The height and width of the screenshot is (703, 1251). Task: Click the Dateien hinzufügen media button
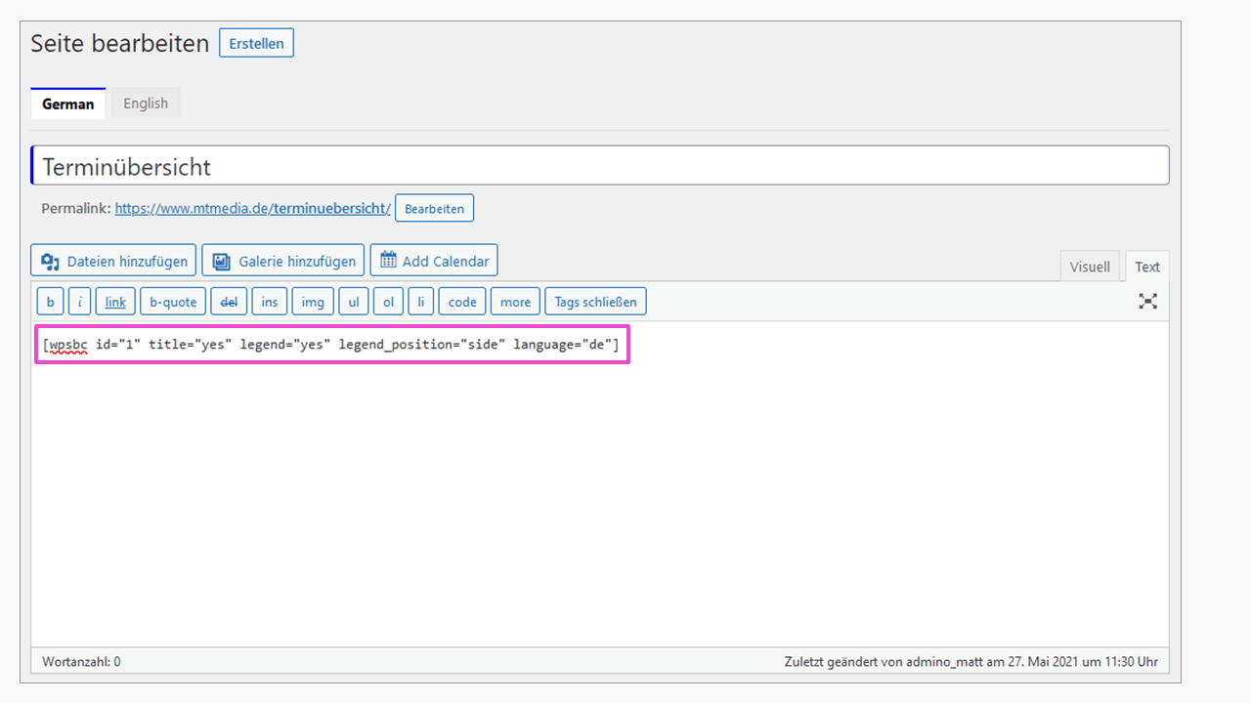point(113,261)
